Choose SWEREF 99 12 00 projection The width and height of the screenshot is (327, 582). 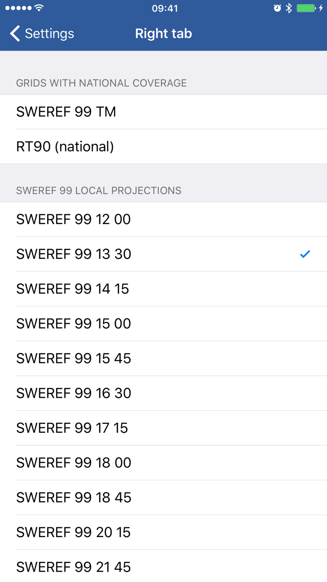click(x=73, y=219)
